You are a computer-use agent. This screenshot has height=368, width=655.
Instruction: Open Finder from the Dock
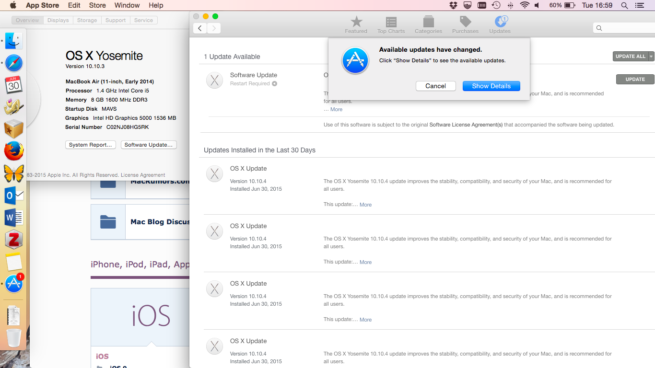click(x=14, y=41)
